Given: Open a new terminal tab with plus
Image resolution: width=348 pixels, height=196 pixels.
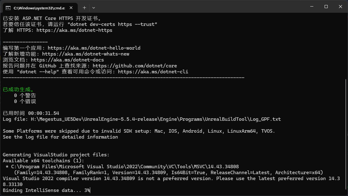Looking at the screenshot, I should coord(84,8).
